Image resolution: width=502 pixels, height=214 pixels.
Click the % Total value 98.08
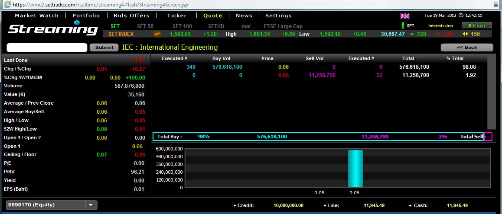(x=469, y=67)
